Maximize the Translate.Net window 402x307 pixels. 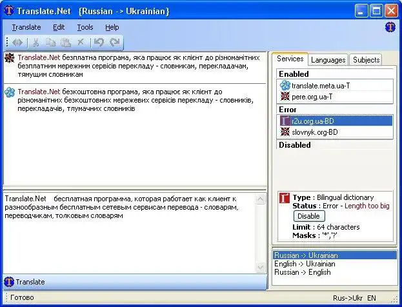376,11
